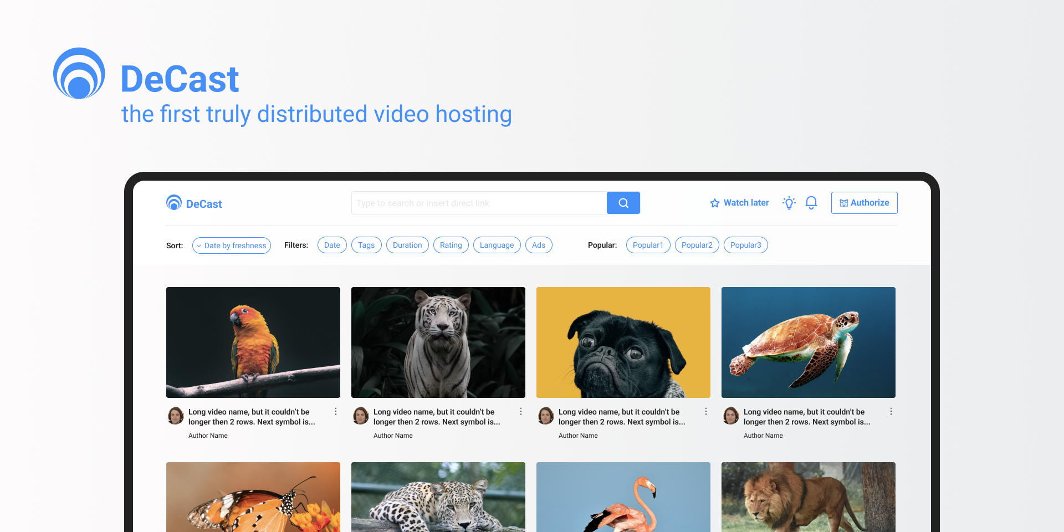
Task: Open the Date by freshness sort dropdown
Action: pyautogui.click(x=232, y=245)
